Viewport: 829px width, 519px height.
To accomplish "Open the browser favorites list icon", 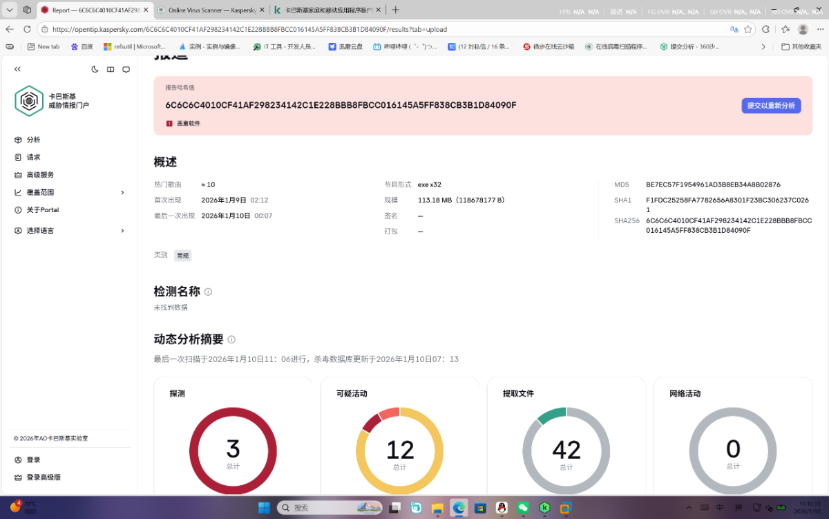I will pos(785,29).
